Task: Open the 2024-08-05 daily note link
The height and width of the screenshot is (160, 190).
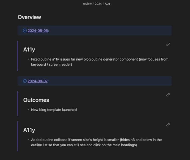Action: click(38, 31)
